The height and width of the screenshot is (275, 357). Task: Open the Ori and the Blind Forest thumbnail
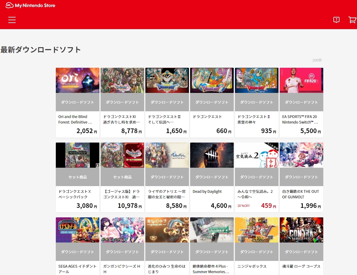tap(77, 80)
